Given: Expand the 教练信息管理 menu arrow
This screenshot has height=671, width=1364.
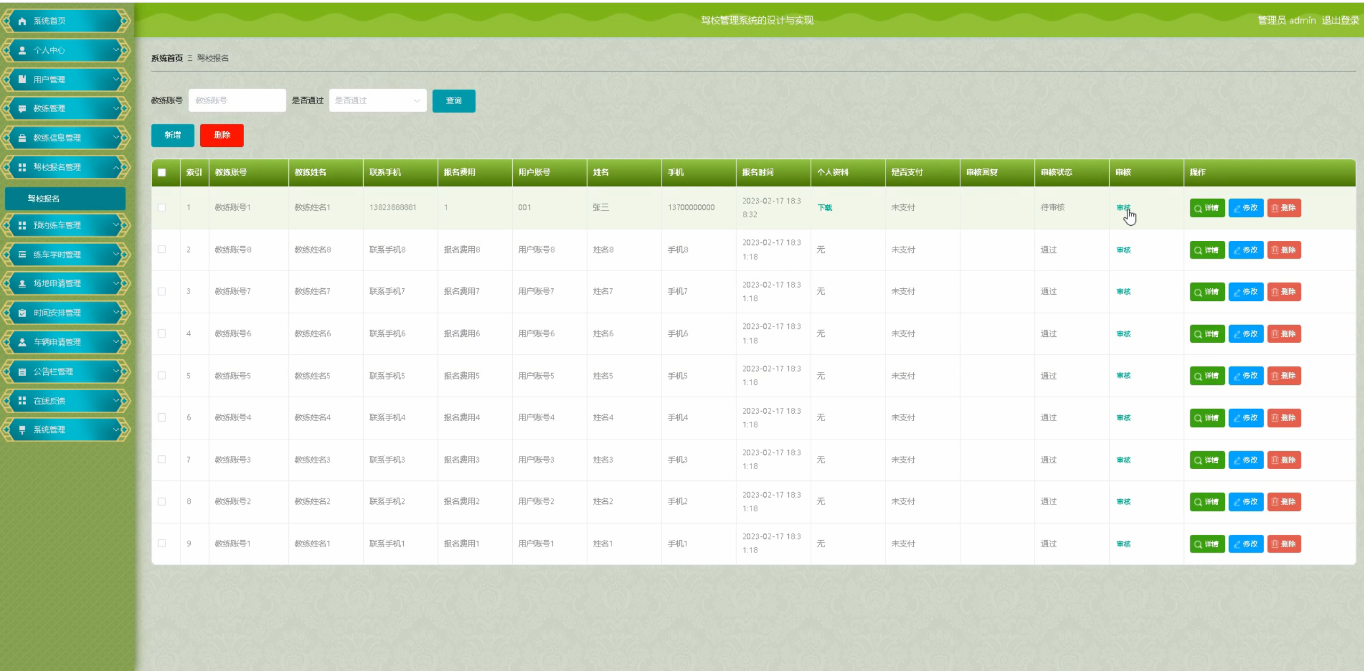Looking at the screenshot, I should (x=116, y=137).
